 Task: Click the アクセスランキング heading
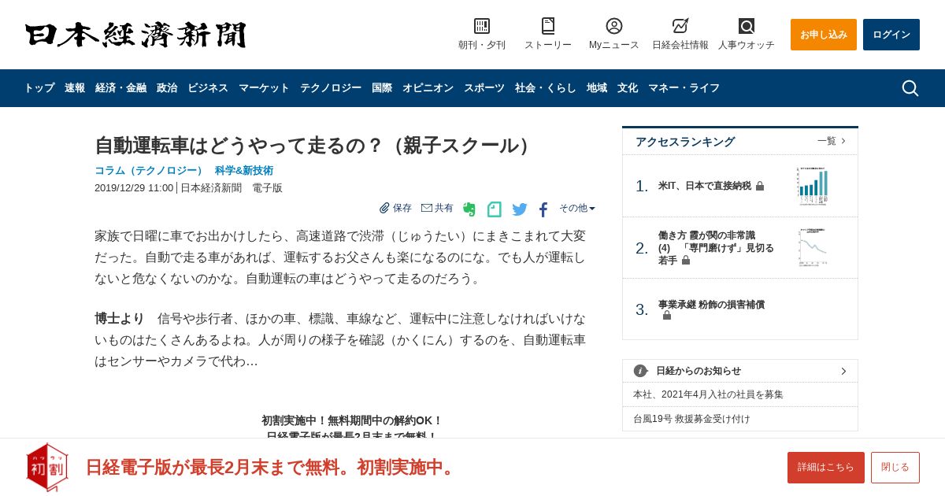[x=685, y=142]
